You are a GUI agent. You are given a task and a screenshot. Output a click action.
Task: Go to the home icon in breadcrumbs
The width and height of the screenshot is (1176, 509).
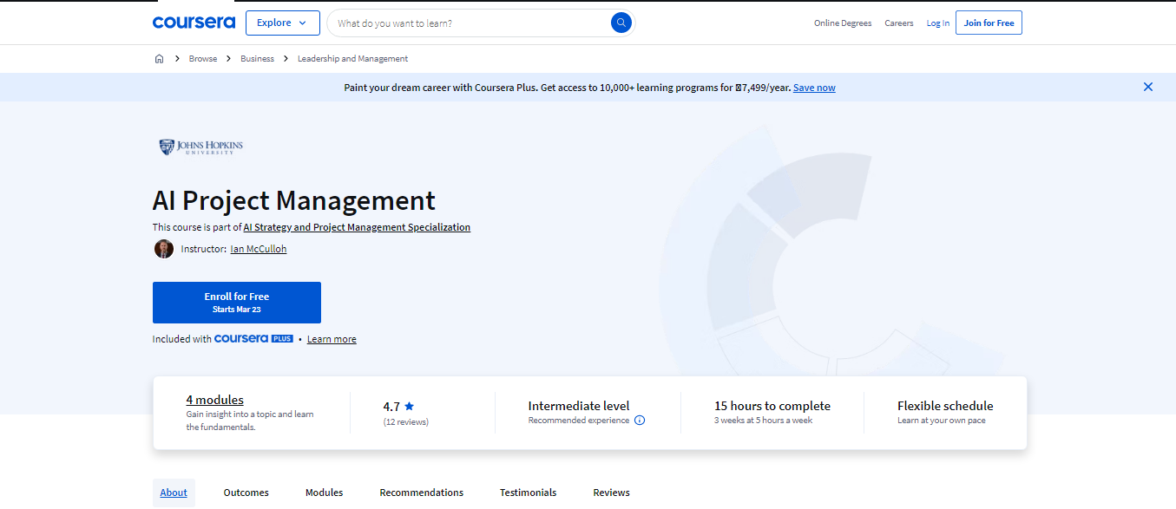(x=159, y=59)
